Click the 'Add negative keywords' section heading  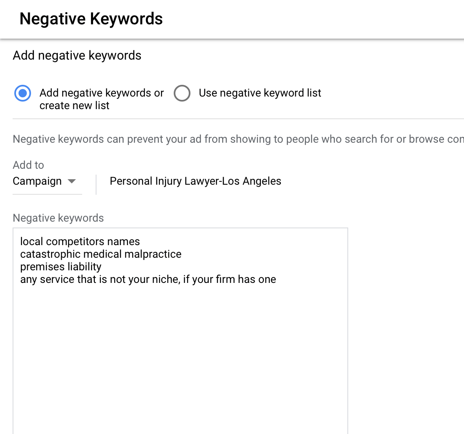77,55
